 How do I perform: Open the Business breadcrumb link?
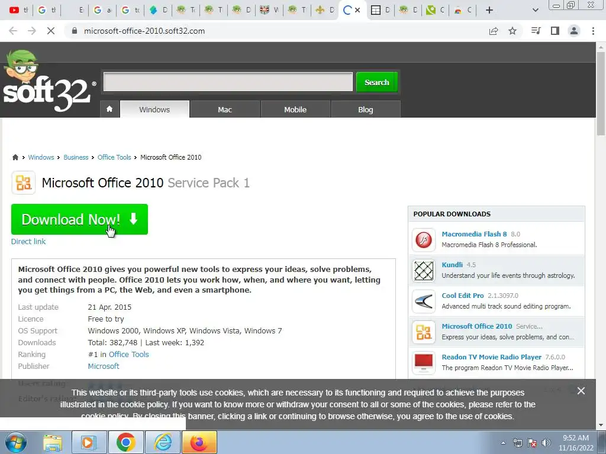(76, 157)
